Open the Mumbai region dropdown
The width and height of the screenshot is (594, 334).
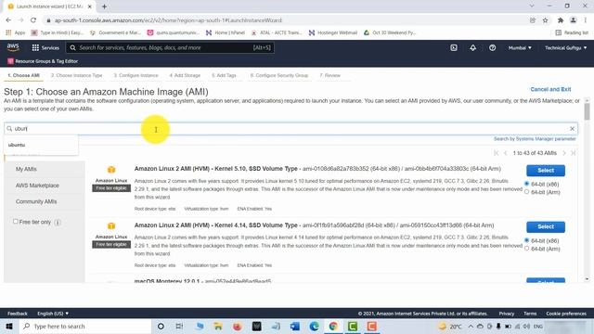coord(520,47)
